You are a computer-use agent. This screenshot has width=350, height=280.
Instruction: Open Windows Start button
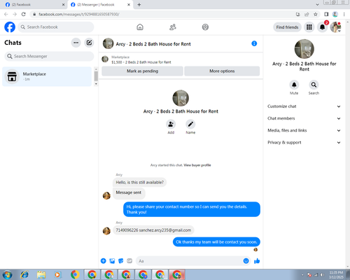7,274
